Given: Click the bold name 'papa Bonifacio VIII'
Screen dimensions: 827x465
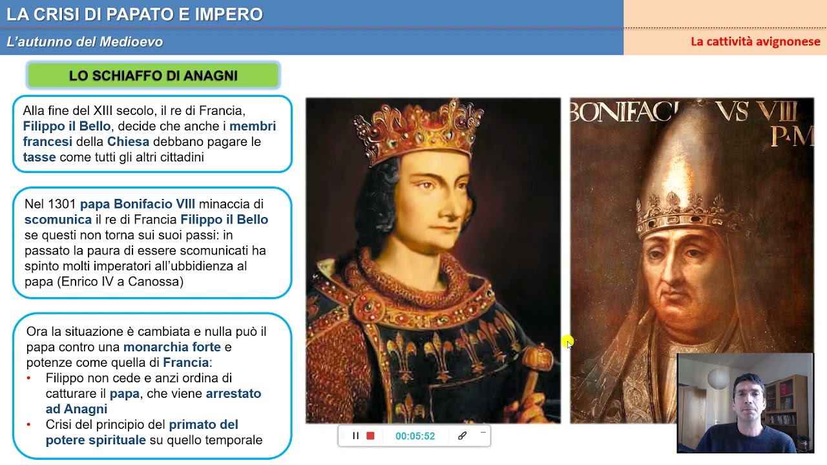Looking at the screenshot, I should (137, 204).
